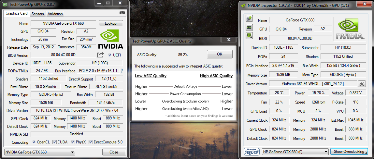Open driver profile settings wrench icon

click(x=362, y=84)
